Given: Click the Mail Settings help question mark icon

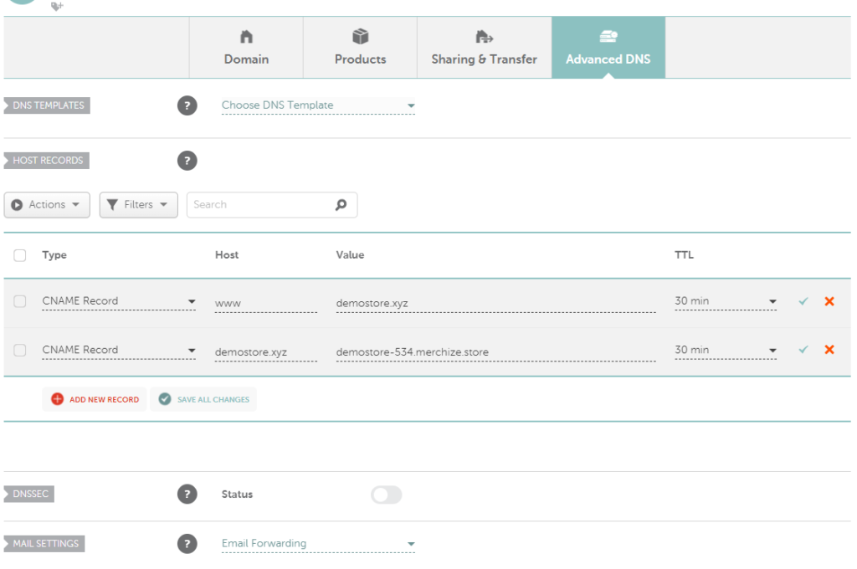Looking at the screenshot, I should [187, 544].
